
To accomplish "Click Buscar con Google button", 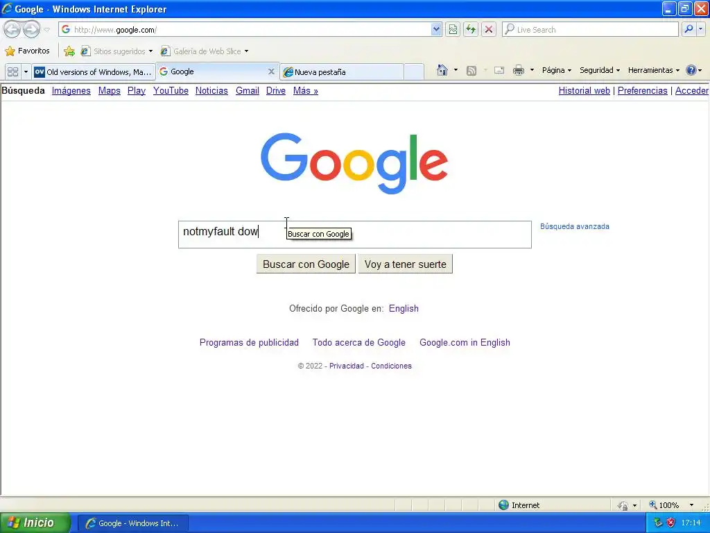I will 306,264.
